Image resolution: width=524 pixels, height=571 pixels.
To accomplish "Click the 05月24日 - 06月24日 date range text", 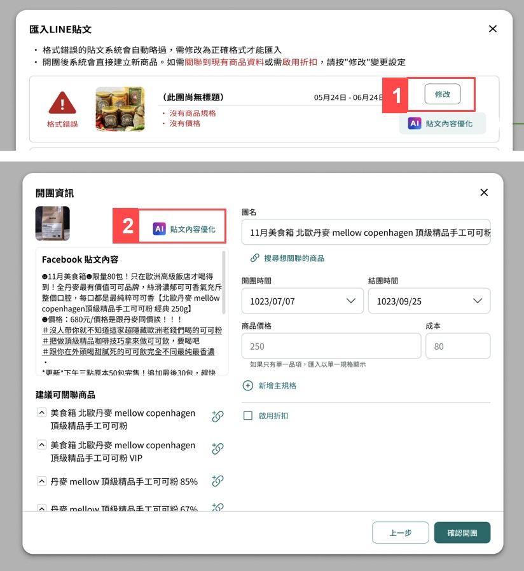I will coord(348,97).
